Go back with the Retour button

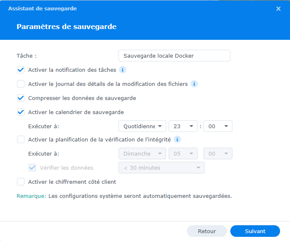point(207,231)
